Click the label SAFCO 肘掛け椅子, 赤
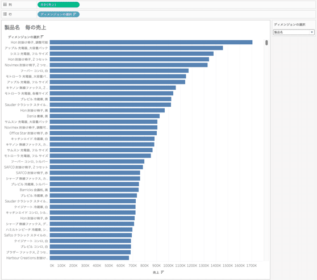The height and width of the screenshot is (280, 317). [x=32, y=173]
